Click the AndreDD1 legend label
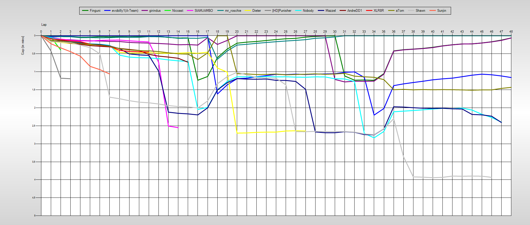 (x=355, y=11)
